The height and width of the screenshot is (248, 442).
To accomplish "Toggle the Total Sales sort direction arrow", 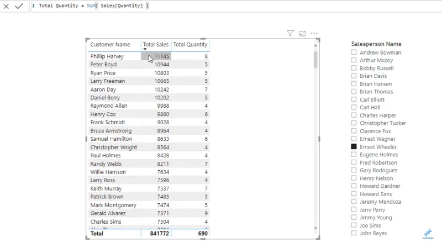I will pyautogui.click(x=145, y=49).
